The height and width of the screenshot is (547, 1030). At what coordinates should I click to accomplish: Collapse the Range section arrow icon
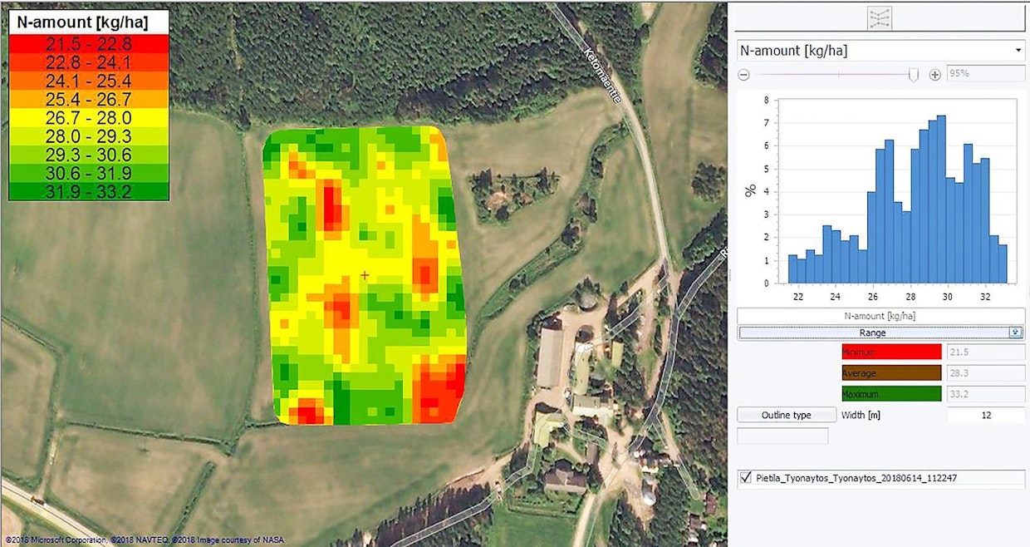point(1015,333)
